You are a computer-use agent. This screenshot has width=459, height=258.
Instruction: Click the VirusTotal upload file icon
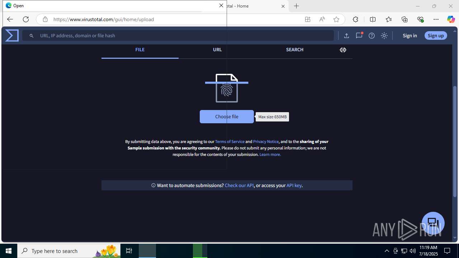point(346,35)
